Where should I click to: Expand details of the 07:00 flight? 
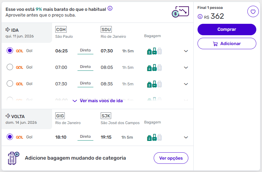click(x=186, y=67)
